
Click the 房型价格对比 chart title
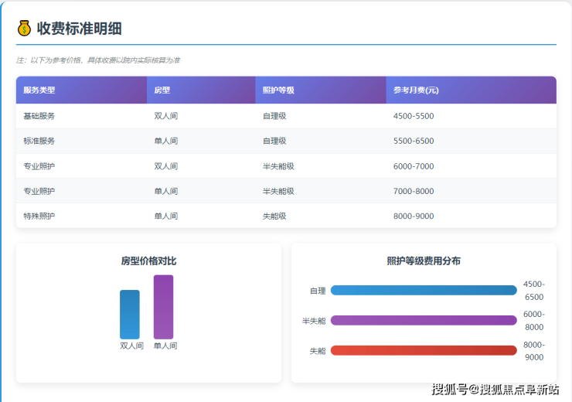148,261
